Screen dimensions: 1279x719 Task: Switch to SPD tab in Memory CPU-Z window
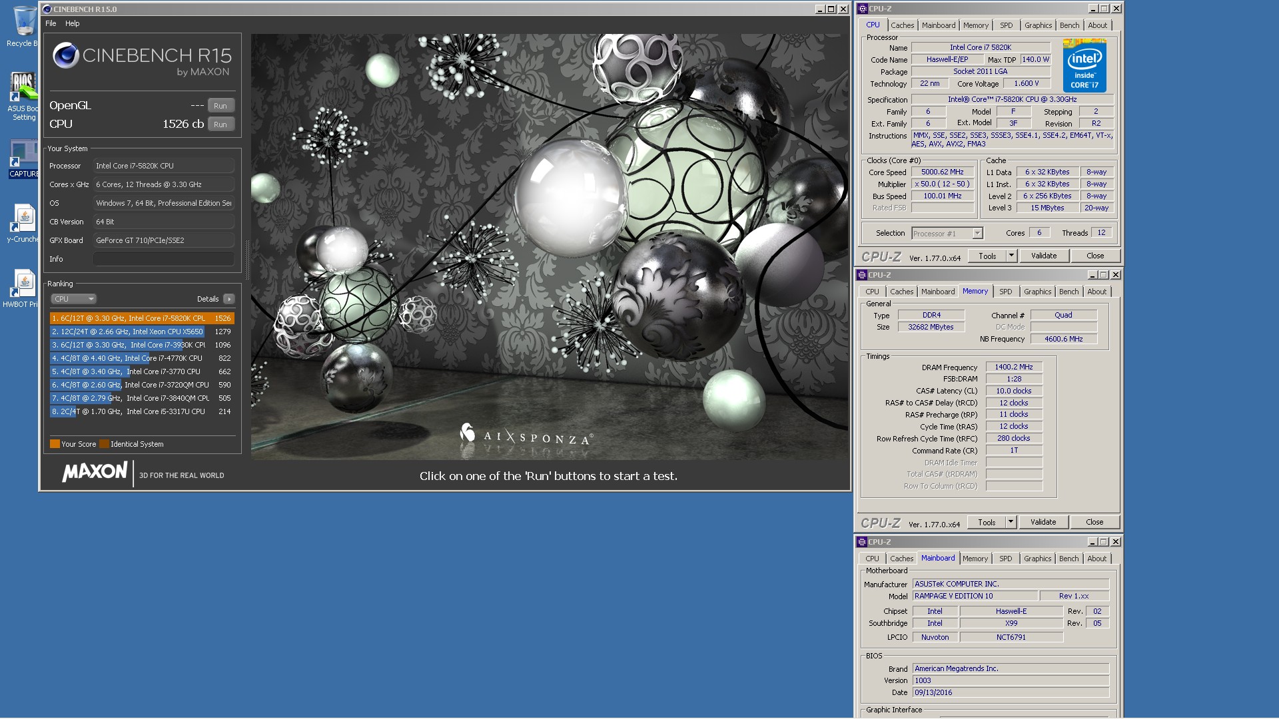pos(1006,292)
